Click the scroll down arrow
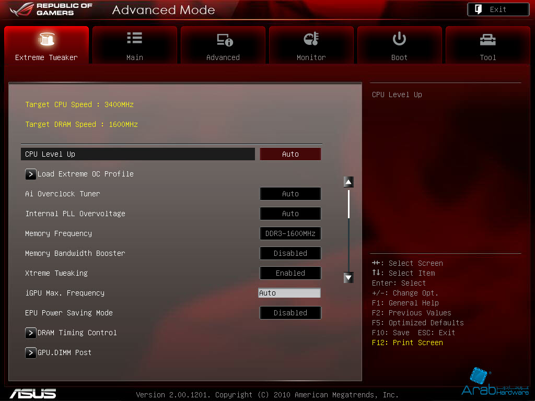The height and width of the screenshot is (401, 535). click(x=348, y=278)
